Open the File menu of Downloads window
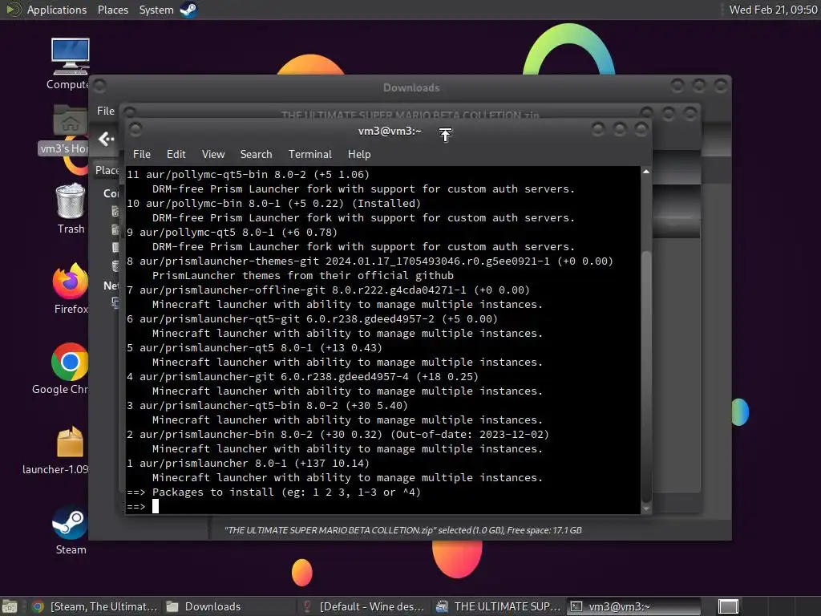 pyautogui.click(x=105, y=111)
